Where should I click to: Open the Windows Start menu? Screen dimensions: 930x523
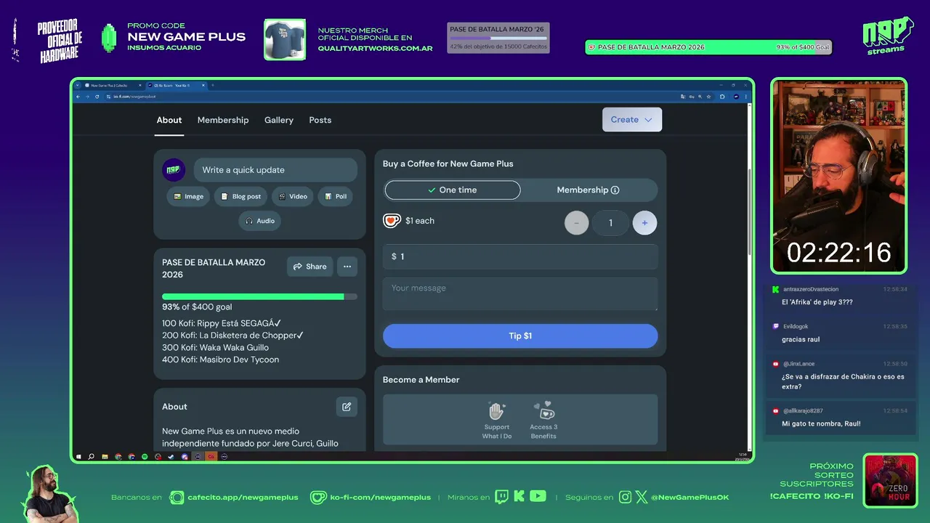[x=78, y=457]
